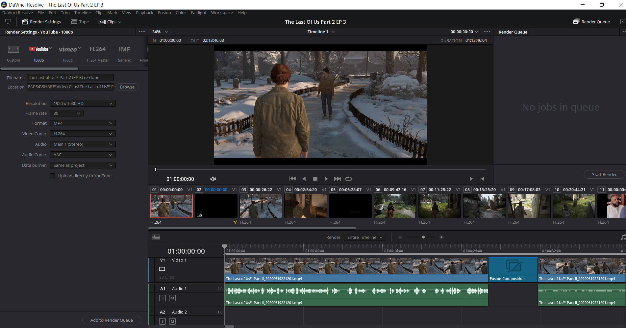Select the A2 track destination control

pos(163,312)
